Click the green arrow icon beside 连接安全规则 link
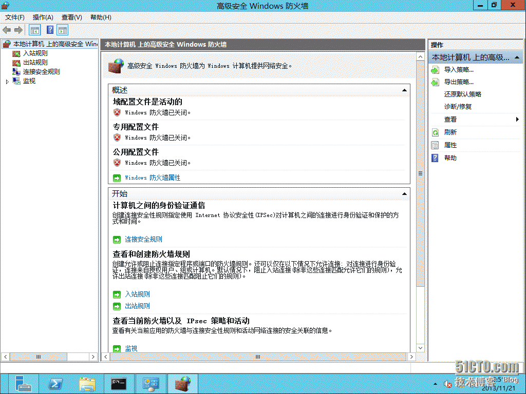 pos(117,240)
